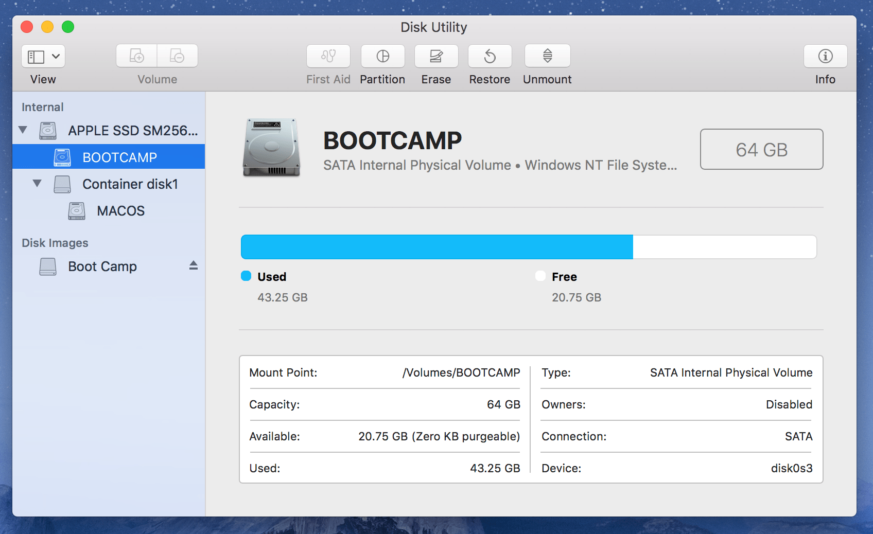Click the 43.25 GB used amount under legend
Screen dimensions: 873x534
click(x=283, y=297)
